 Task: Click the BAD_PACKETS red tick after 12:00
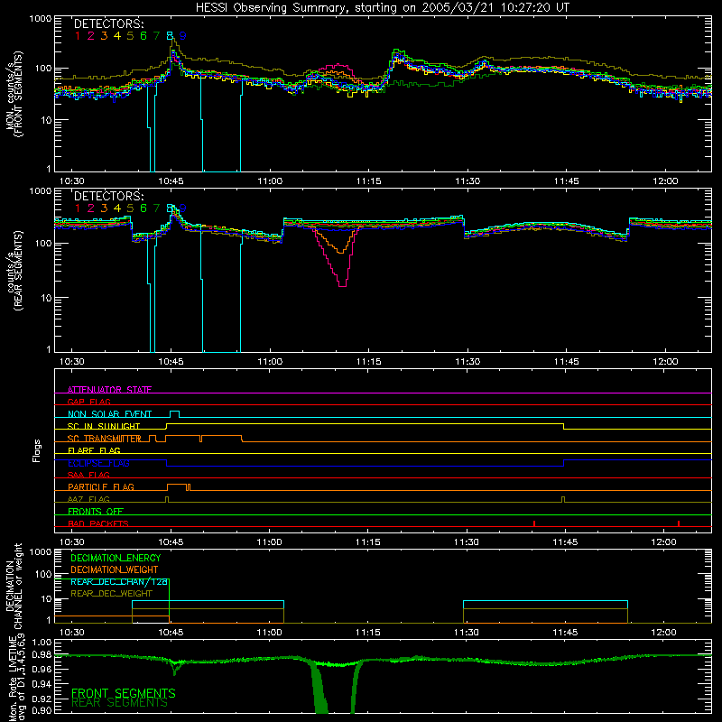(x=679, y=523)
